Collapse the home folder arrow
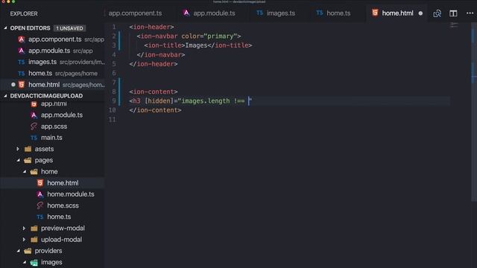The width and height of the screenshot is (477, 268). (x=25, y=172)
